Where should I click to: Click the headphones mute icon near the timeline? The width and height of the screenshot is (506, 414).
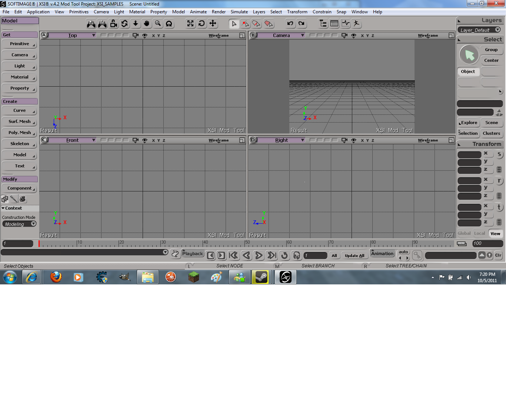tap(296, 255)
